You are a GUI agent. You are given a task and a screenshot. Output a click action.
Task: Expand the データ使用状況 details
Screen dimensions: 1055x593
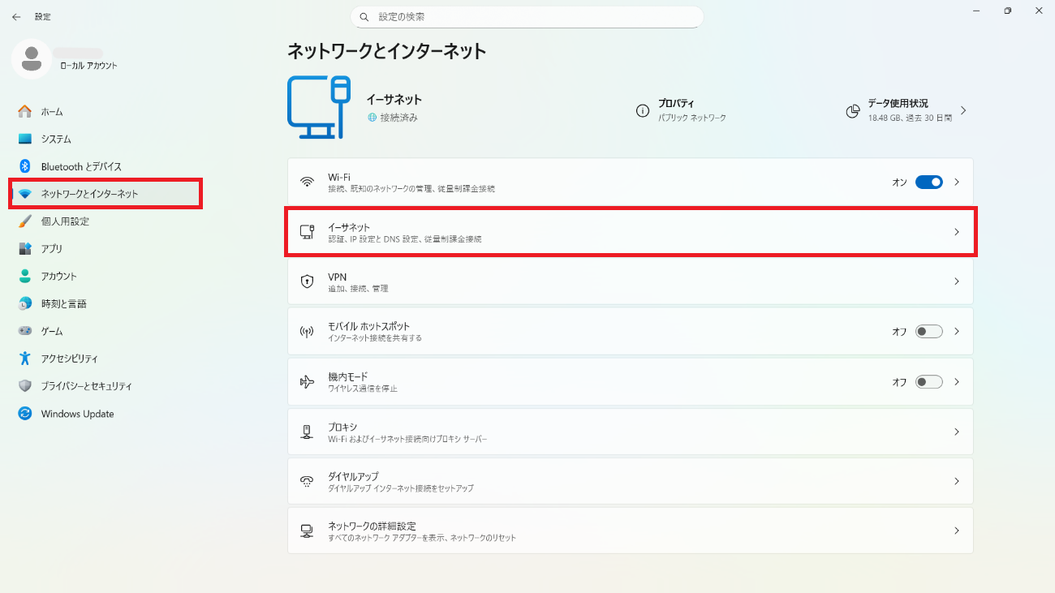(962, 110)
